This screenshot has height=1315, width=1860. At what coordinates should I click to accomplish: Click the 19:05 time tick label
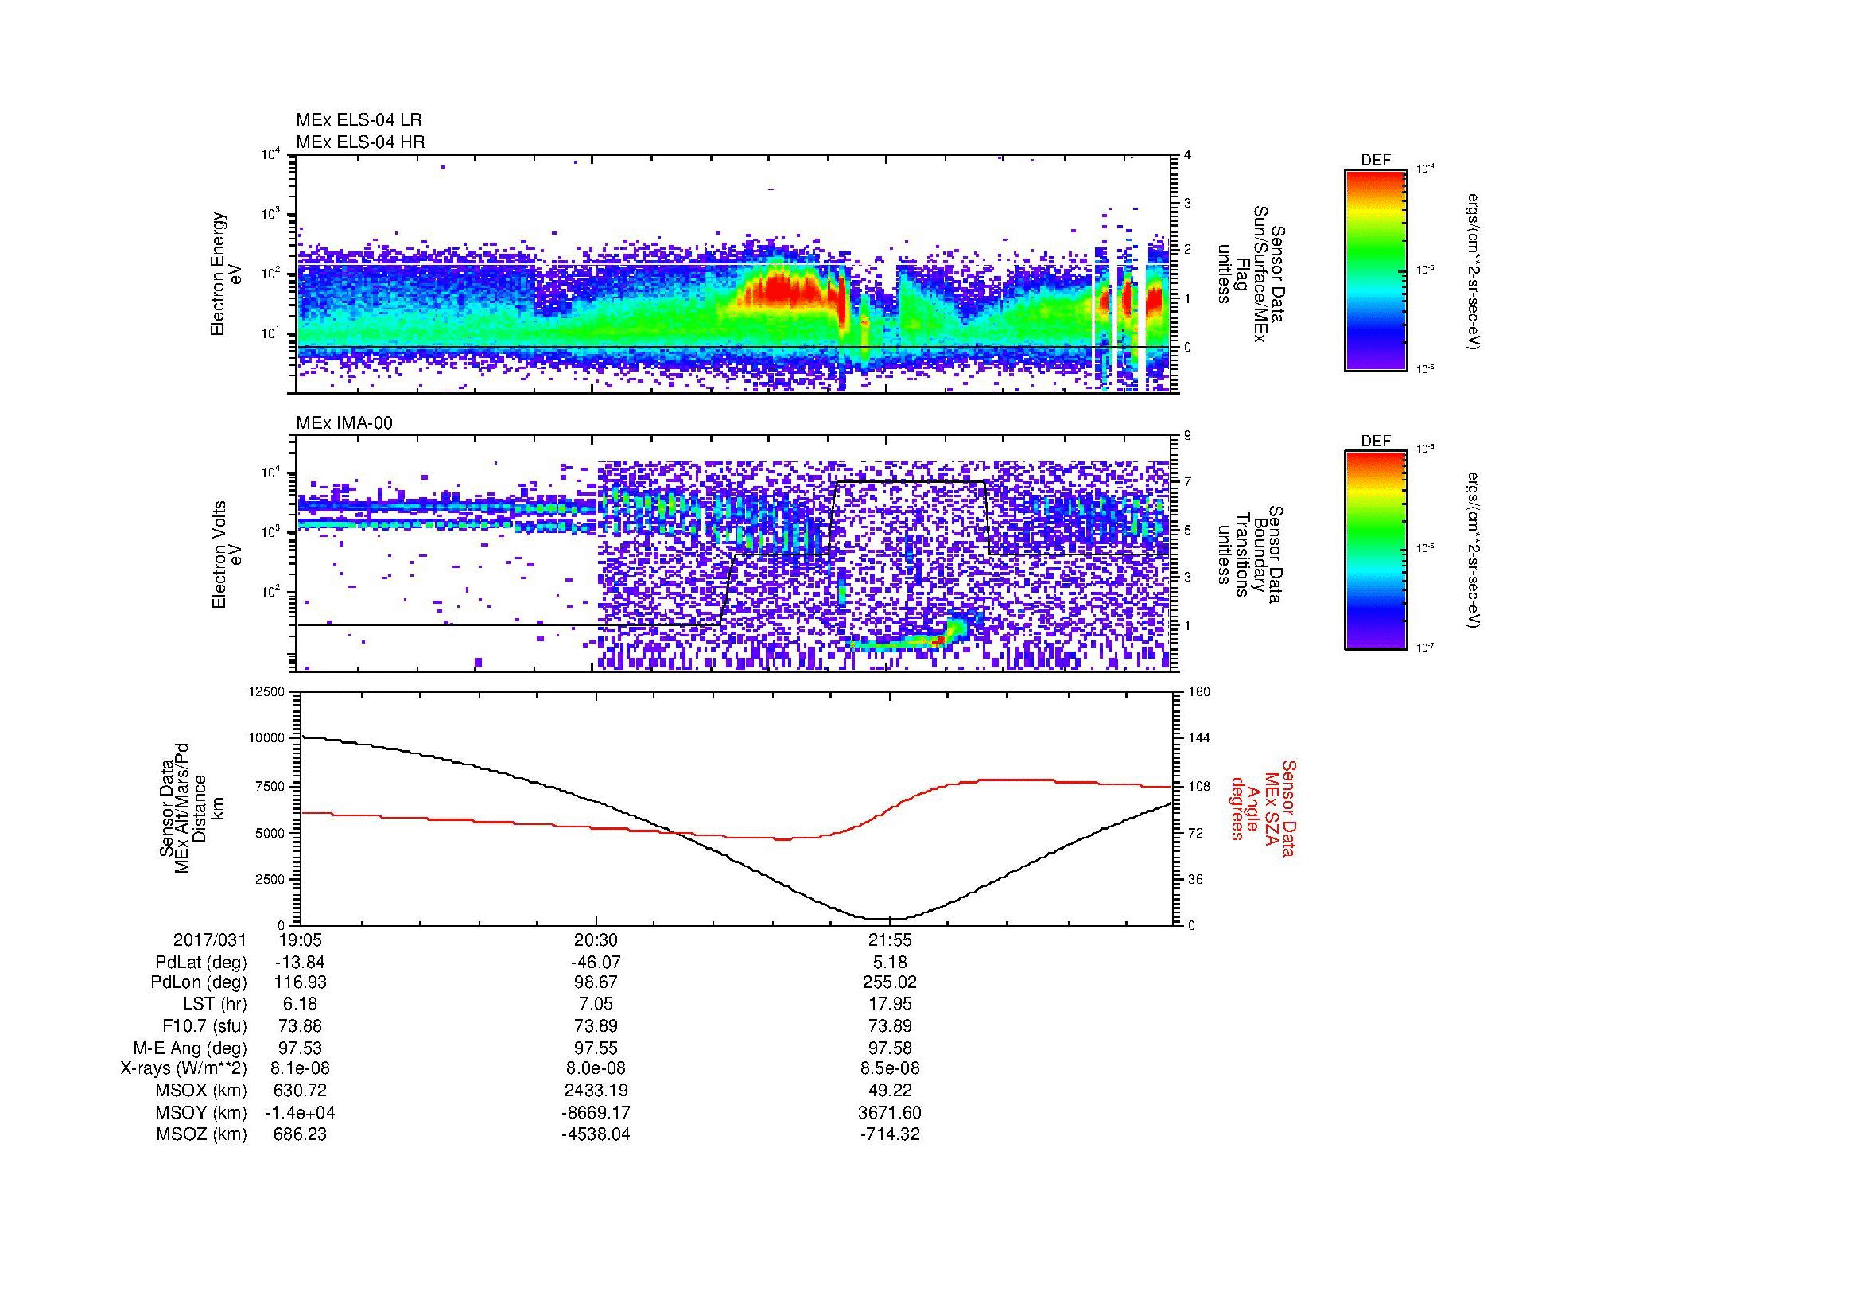301,940
